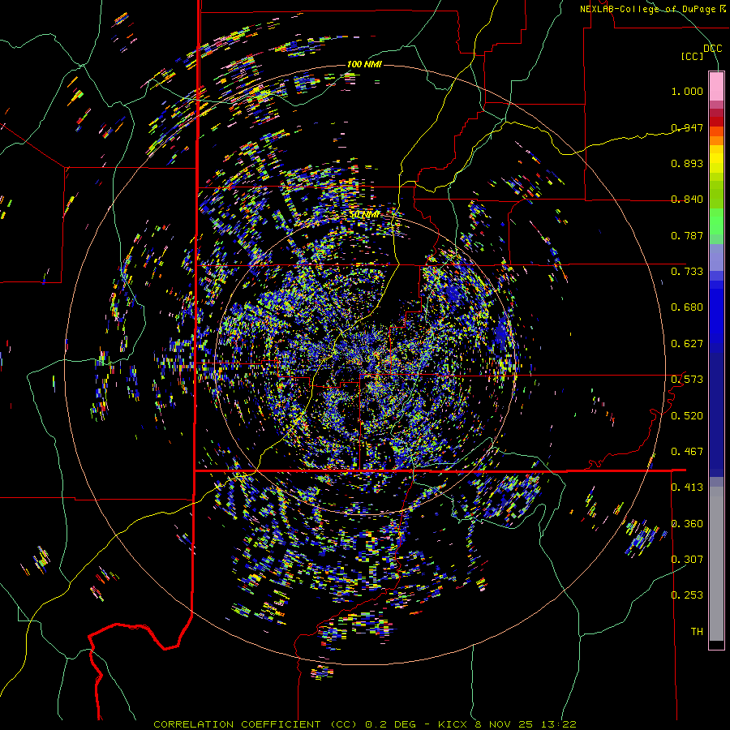
Task: Select the 0.893 scale value
Action: 687,163
